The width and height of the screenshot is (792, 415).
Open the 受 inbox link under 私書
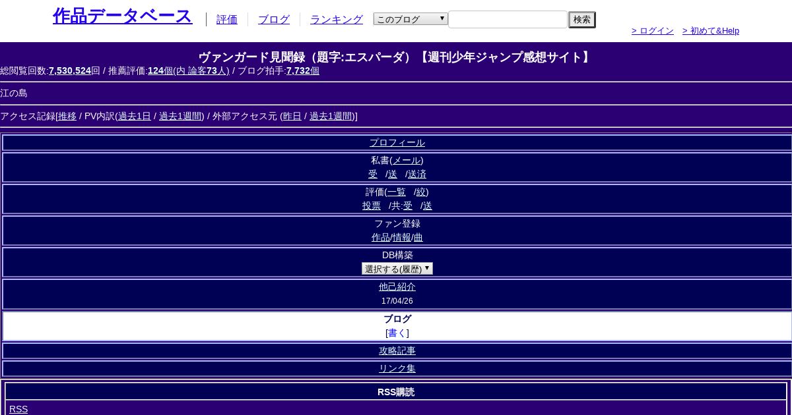[x=373, y=174]
